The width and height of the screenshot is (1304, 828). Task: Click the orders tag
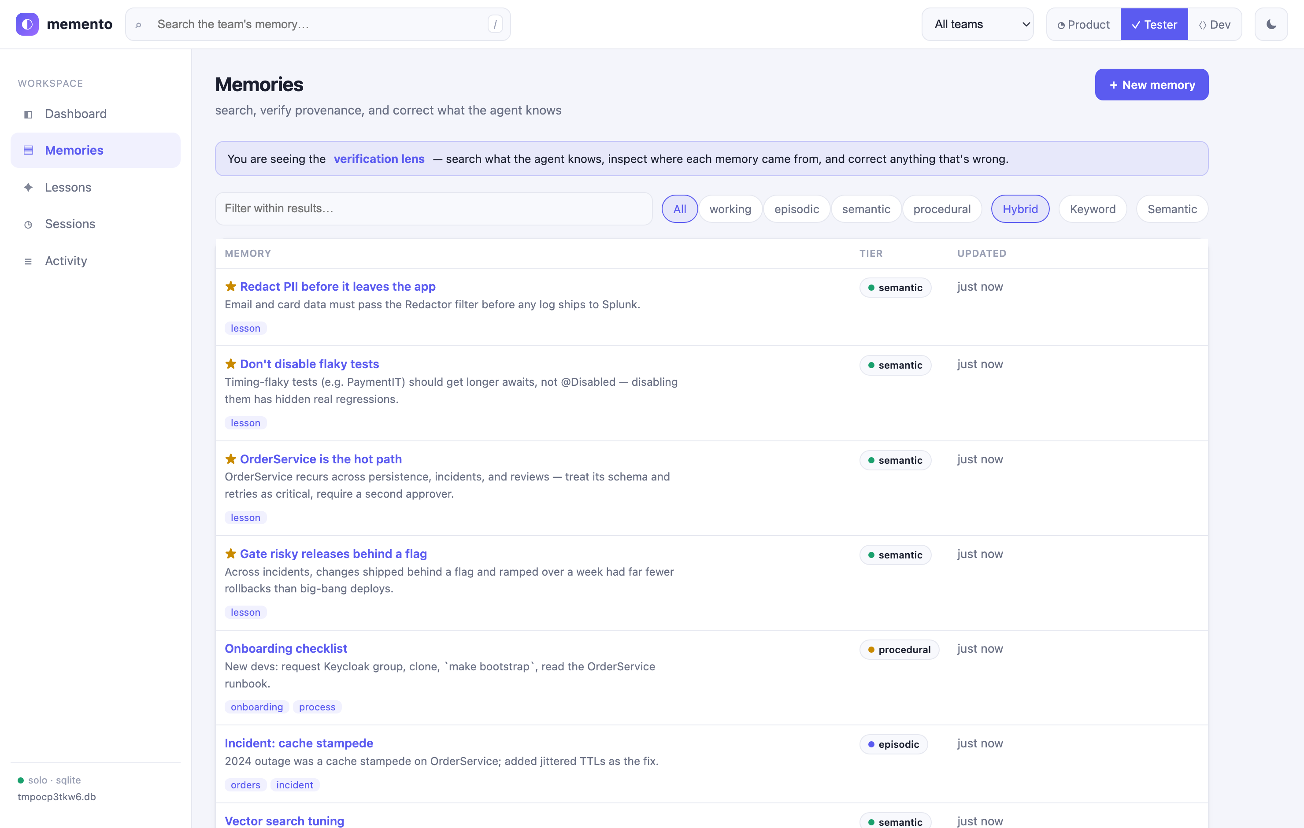pos(245,785)
